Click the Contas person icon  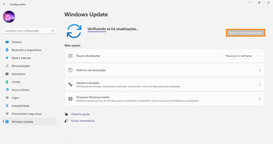pyautogui.click(x=7, y=82)
